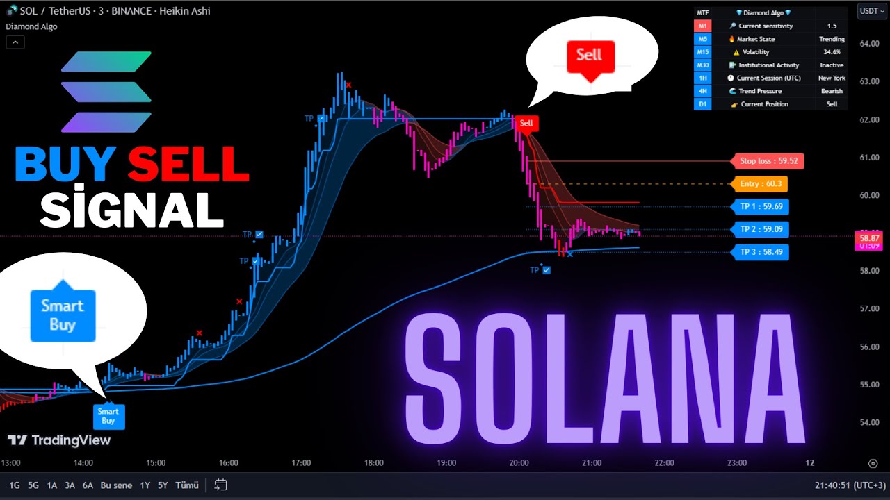Open the go-to-date calendar icon

click(x=220, y=485)
